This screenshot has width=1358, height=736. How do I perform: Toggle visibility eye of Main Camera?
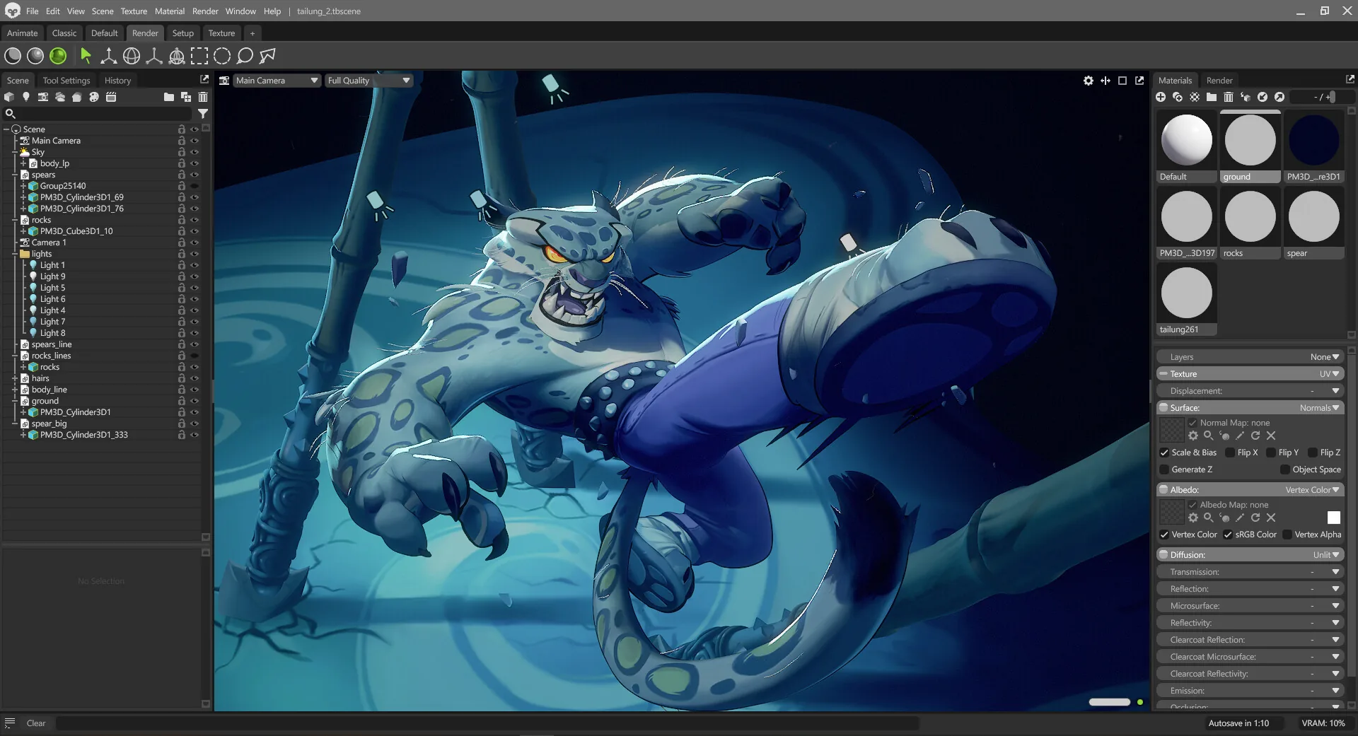(x=195, y=141)
